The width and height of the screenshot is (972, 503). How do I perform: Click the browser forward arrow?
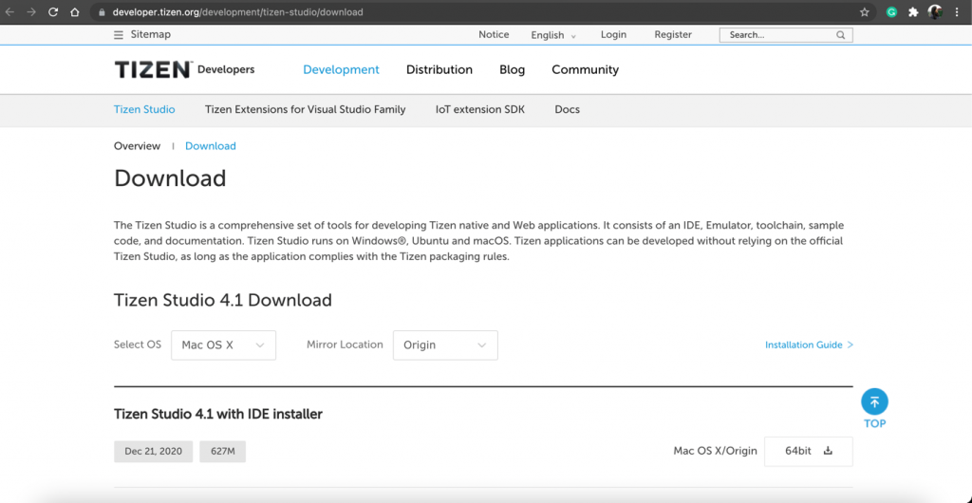[x=31, y=11]
